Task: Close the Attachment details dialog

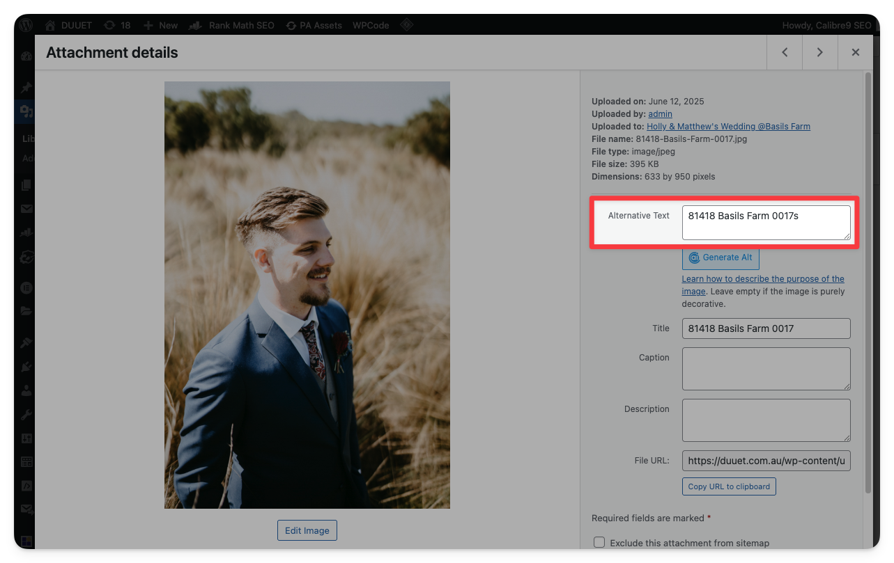Action: [856, 52]
